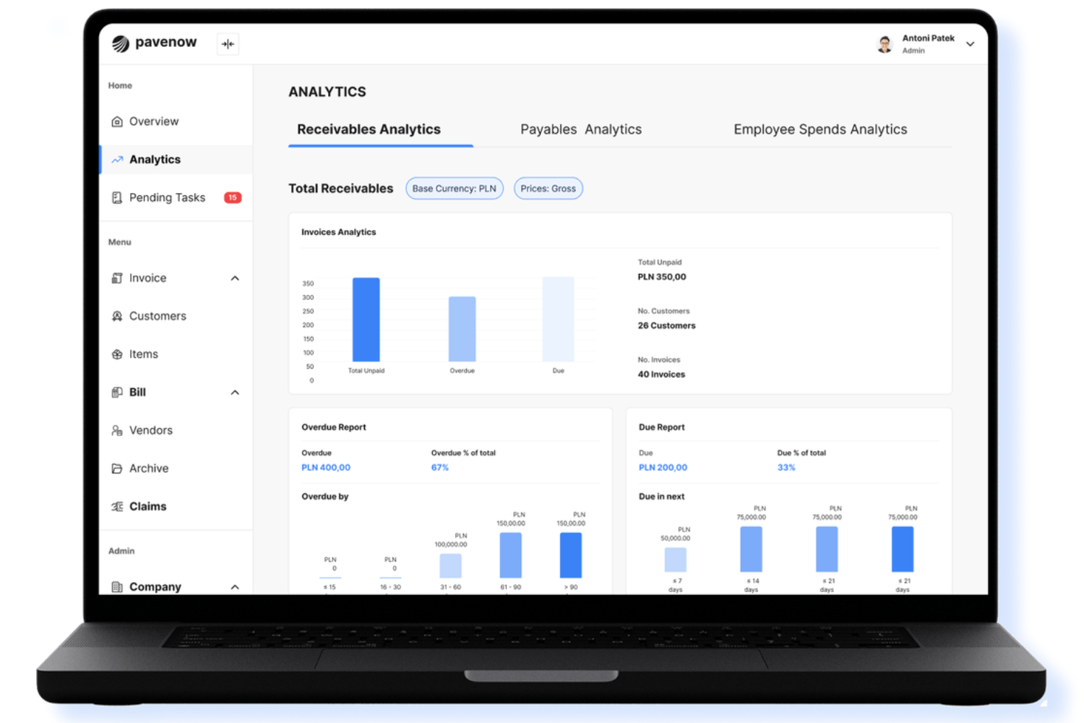Click the Overview home icon

(x=117, y=121)
